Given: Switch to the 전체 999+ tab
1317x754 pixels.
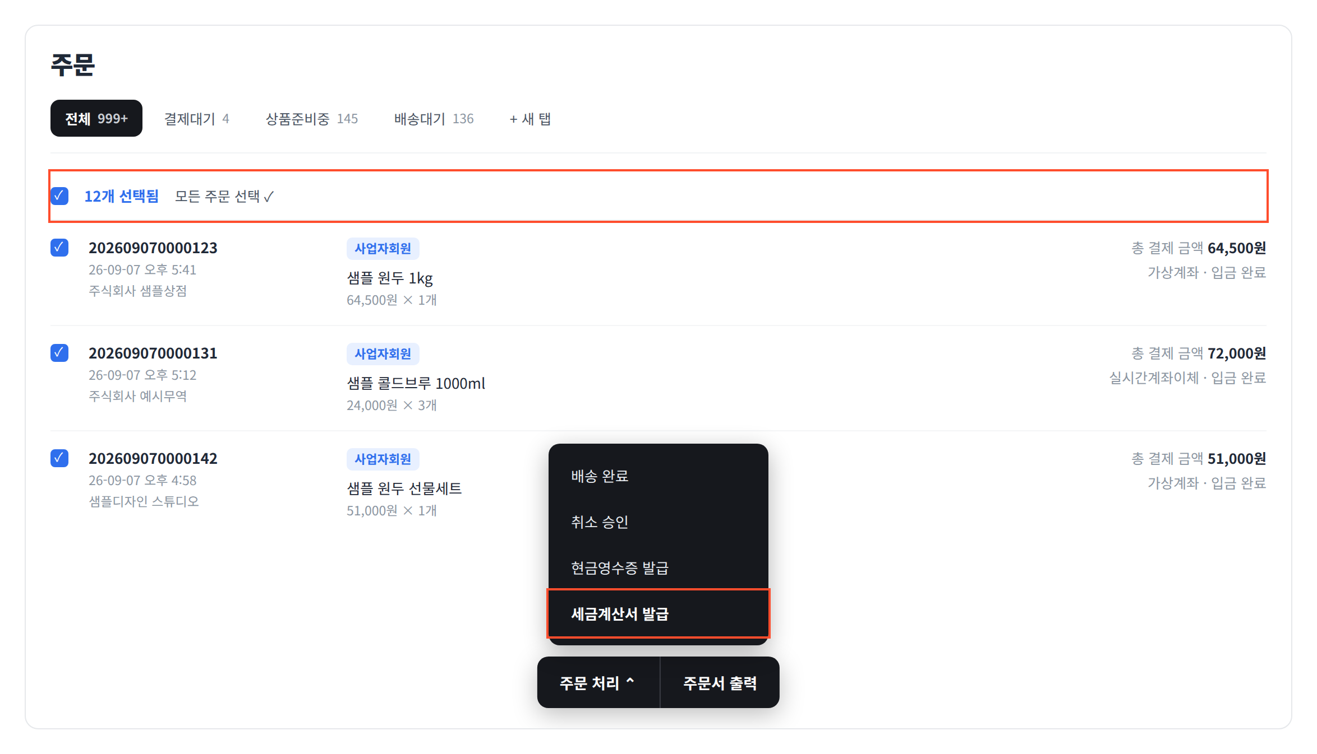Looking at the screenshot, I should tap(96, 118).
